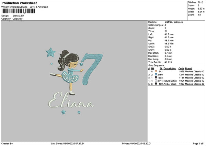Image resolution: width=206 pixels, height=146 pixels.
Task: Click the Trims value 31
Action: [166, 31]
